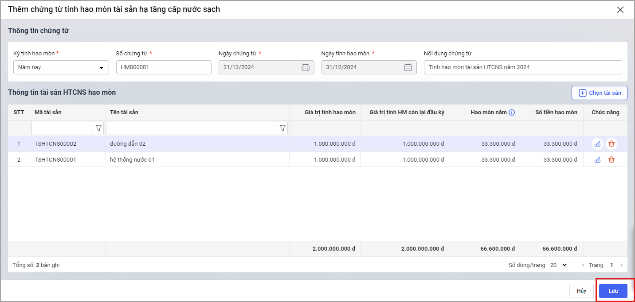Open filter for Tên tài sản column
This screenshot has width=635, height=302.
click(x=282, y=128)
